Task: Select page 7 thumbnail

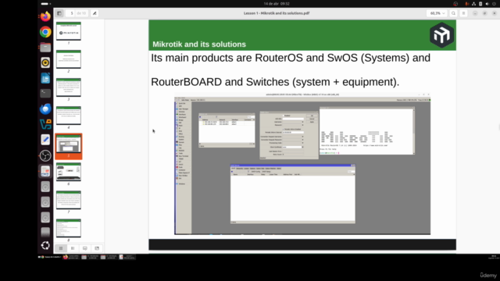Action: (69, 200)
